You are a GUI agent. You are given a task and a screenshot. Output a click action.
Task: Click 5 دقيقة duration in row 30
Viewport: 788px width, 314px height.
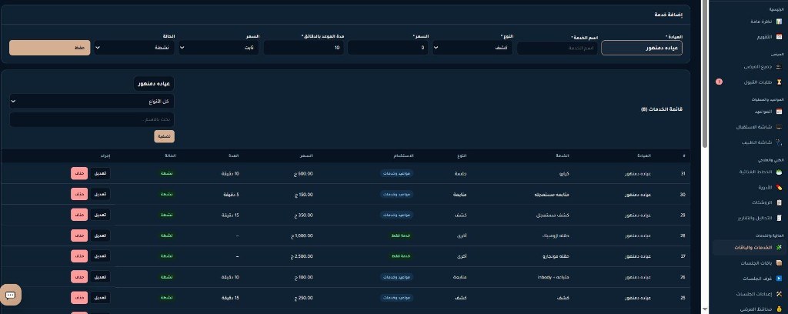point(231,195)
